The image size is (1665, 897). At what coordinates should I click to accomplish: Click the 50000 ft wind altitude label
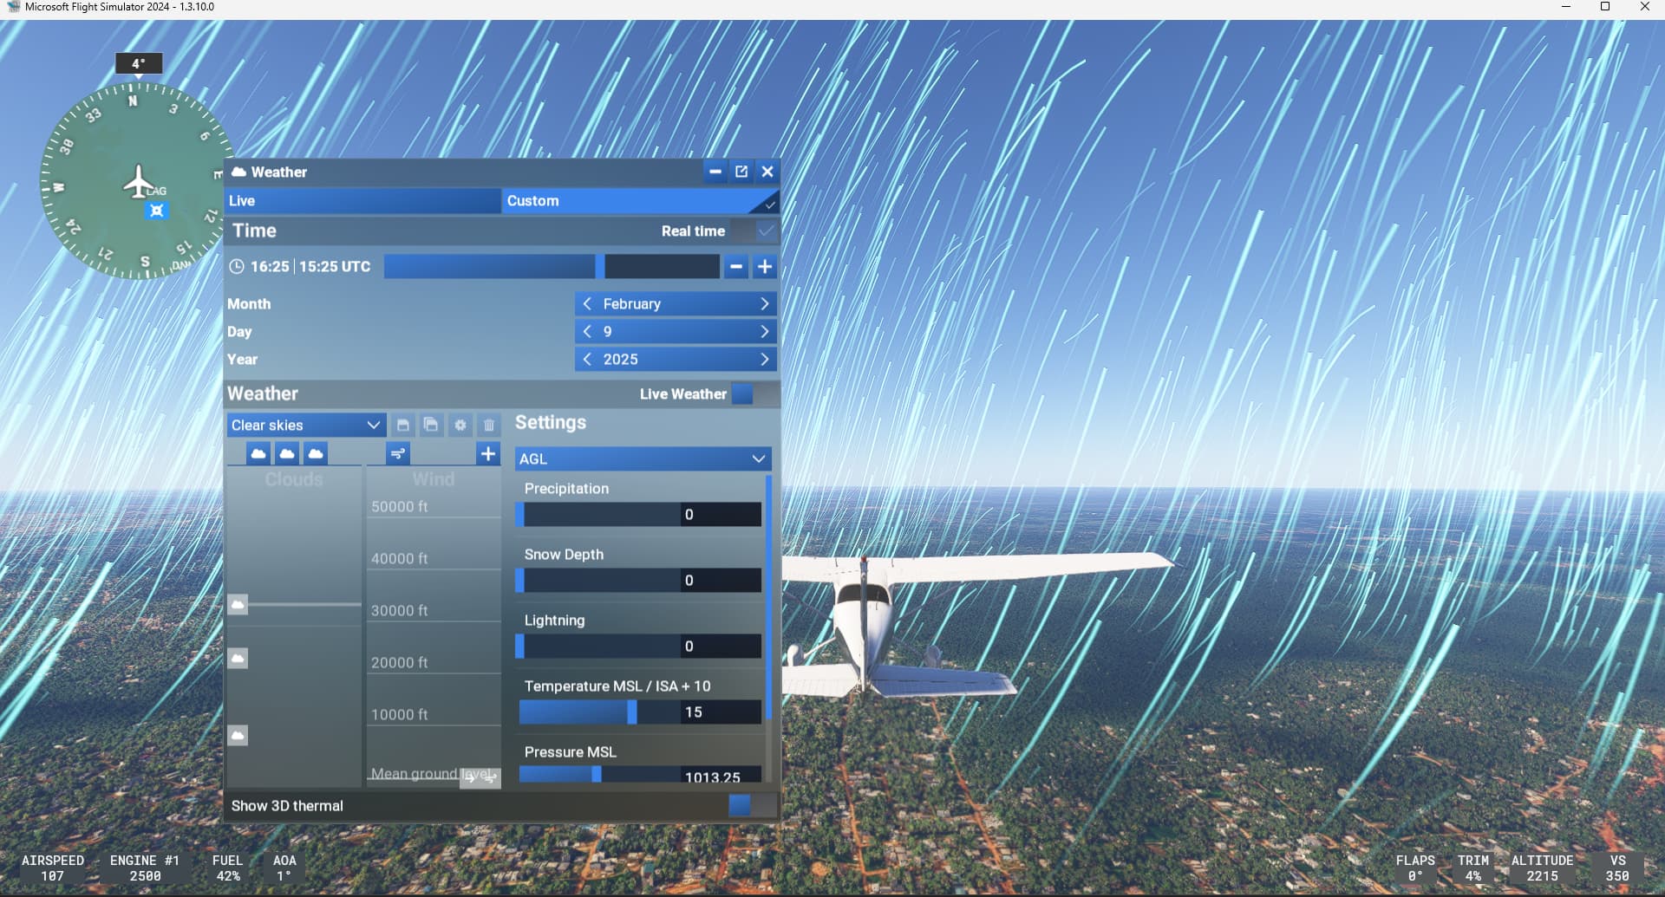400,507
